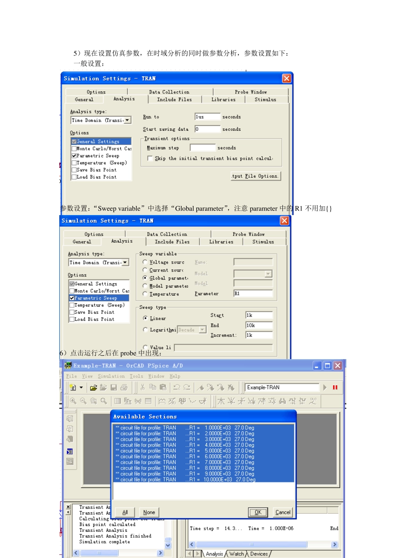Open the Simulation menu in PSpice

coord(111,376)
